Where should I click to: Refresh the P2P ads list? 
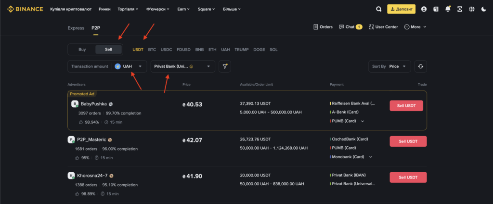[420, 66]
